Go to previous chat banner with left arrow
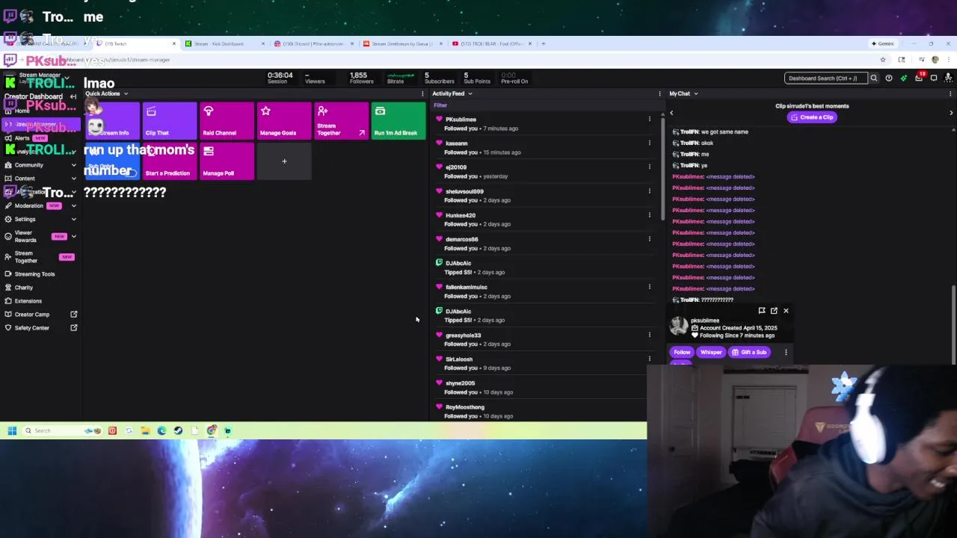 click(671, 113)
